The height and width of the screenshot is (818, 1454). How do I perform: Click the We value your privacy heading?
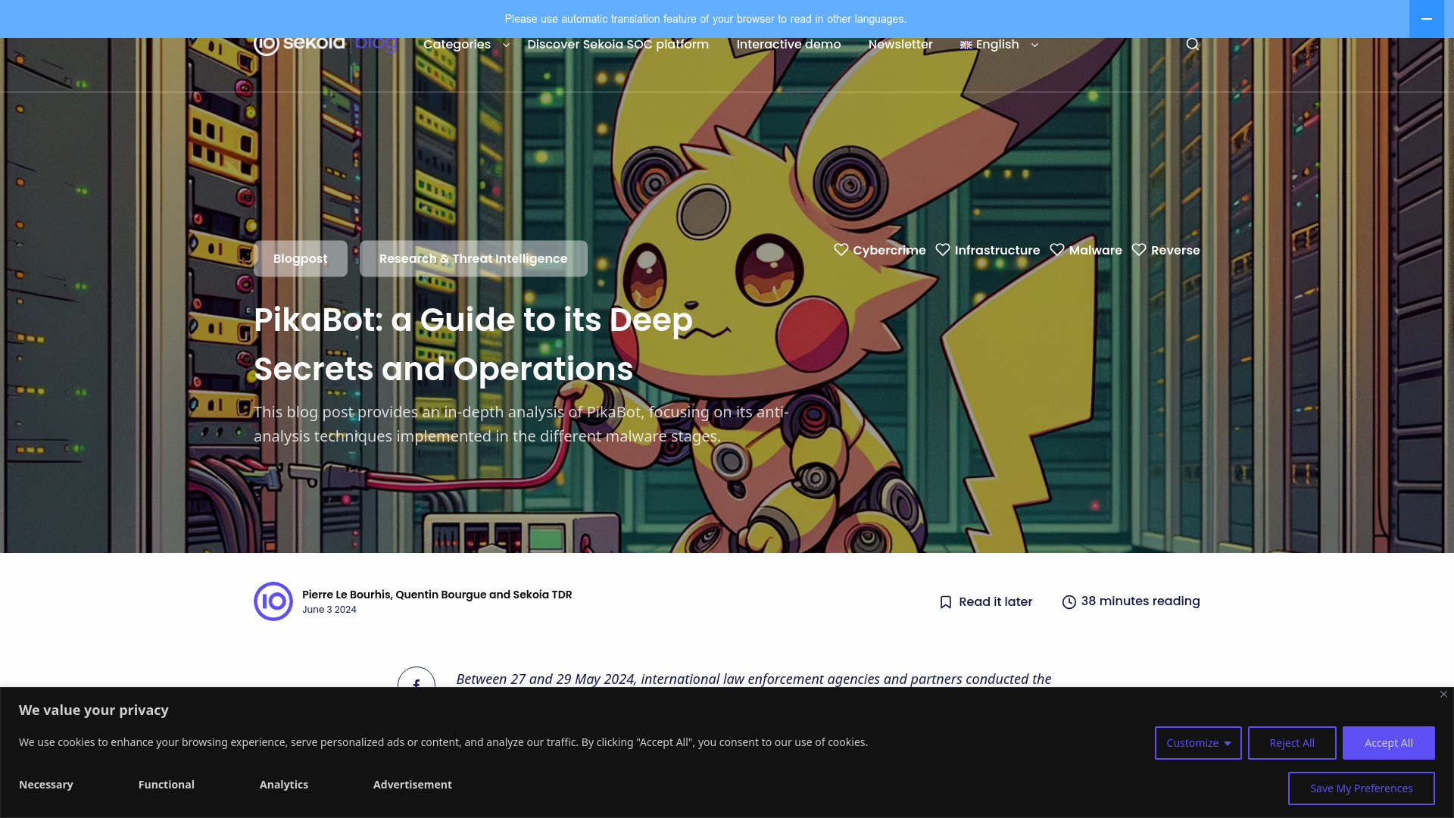click(94, 710)
